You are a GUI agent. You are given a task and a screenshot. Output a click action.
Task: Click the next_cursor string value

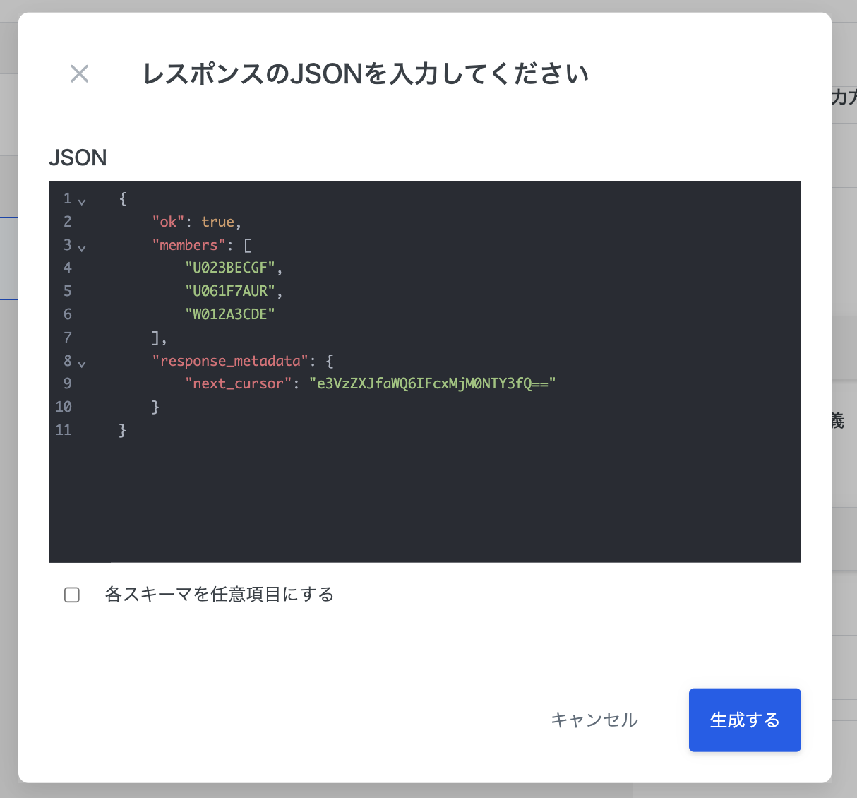(433, 383)
